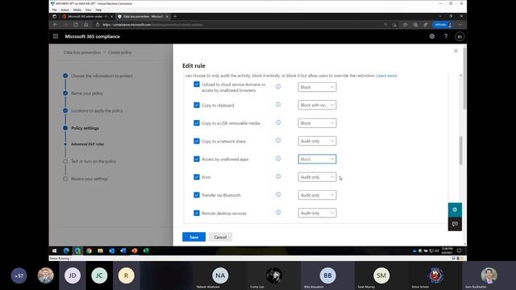Go back in the browser
The width and height of the screenshot is (516, 290).
(x=56, y=25)
